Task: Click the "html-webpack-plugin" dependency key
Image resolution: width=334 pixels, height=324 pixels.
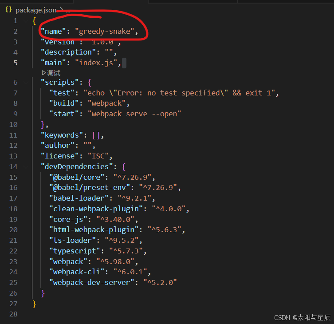Action: 94,230
